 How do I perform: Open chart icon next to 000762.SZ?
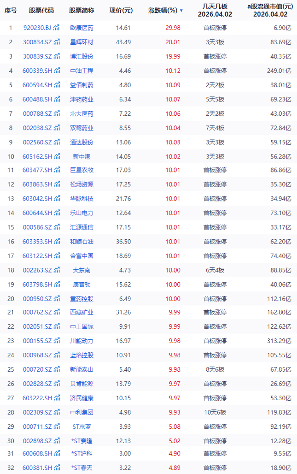(x=57, y=312)
